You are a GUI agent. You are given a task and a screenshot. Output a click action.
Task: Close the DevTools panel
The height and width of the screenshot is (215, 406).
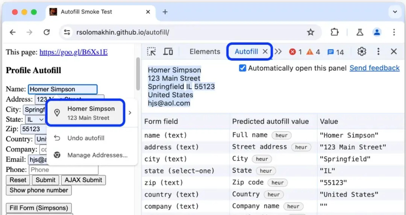coord(394,51)
